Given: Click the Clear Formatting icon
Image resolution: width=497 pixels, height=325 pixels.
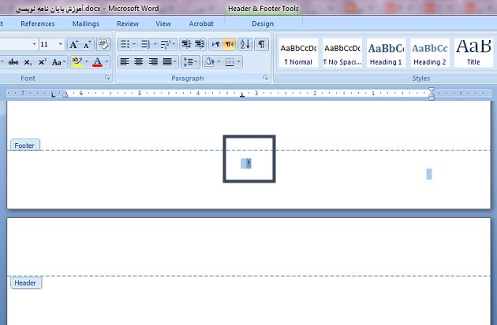Looking at the screenshot, I should (103, 45).
